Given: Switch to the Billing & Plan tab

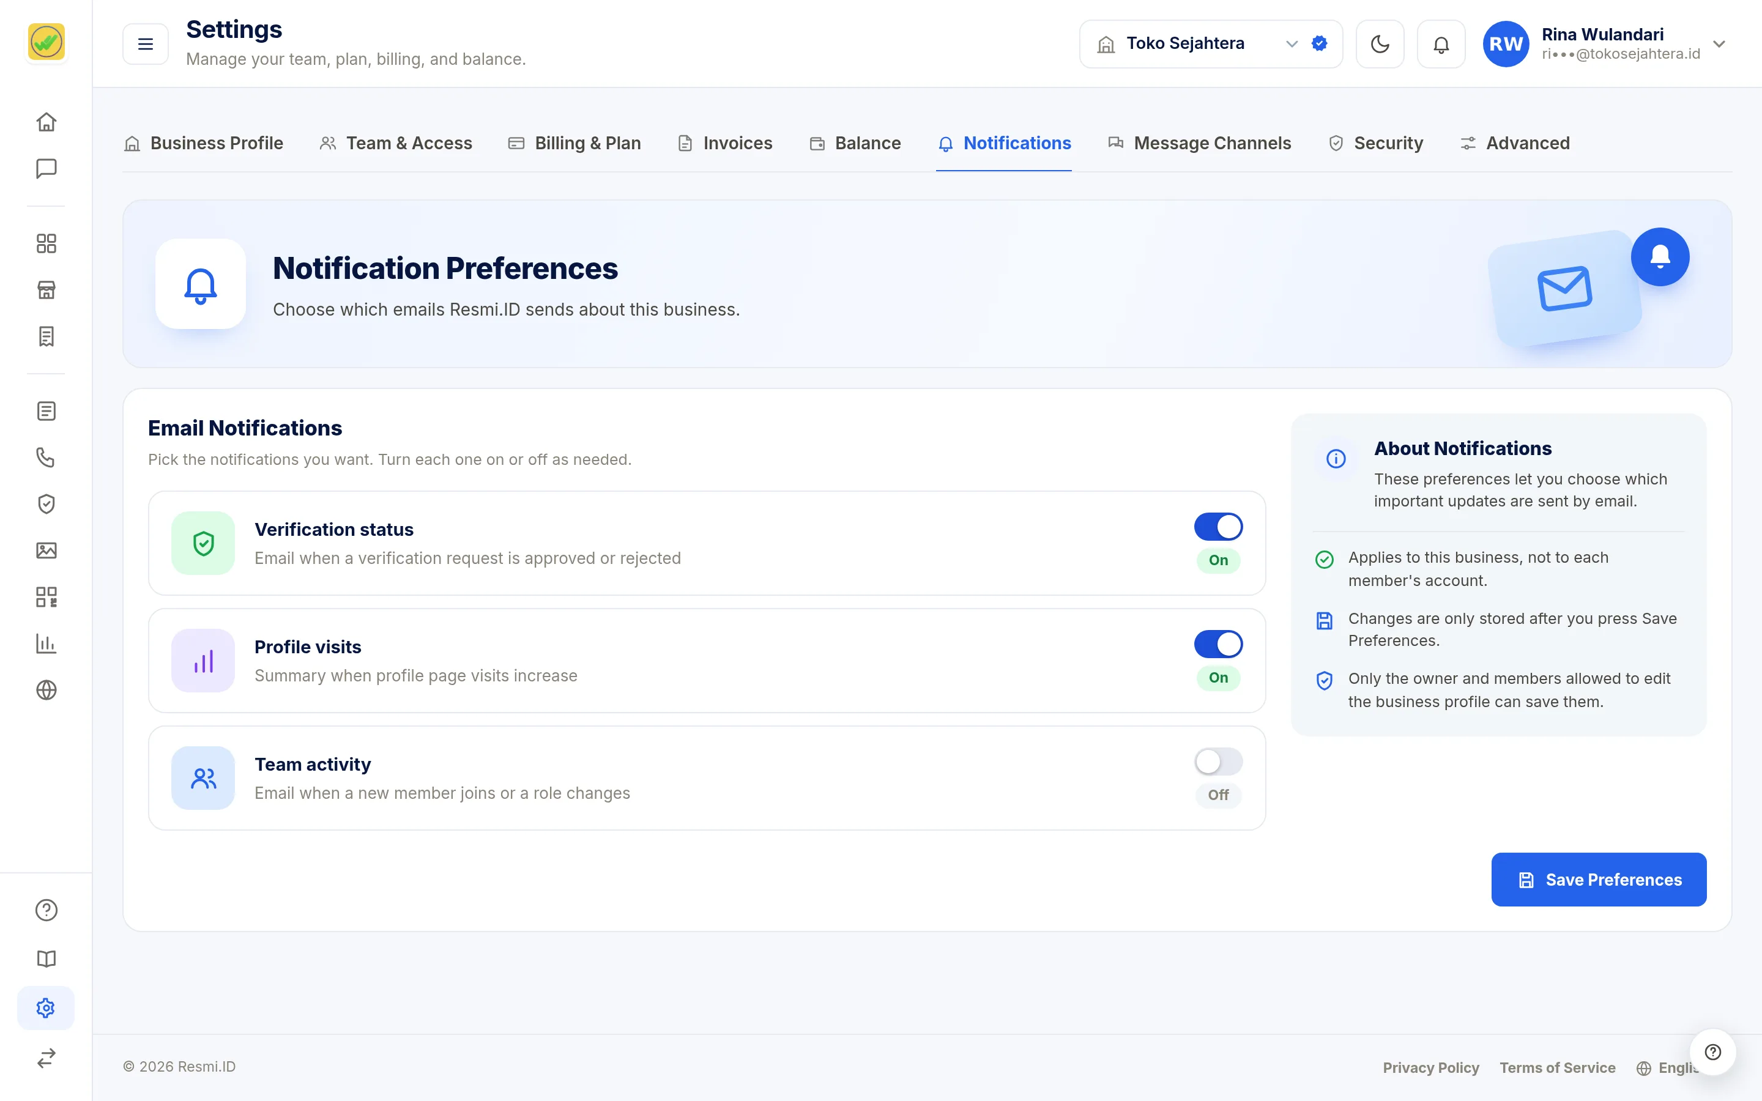Looking at the screenshot, I should tap(574, 144).
